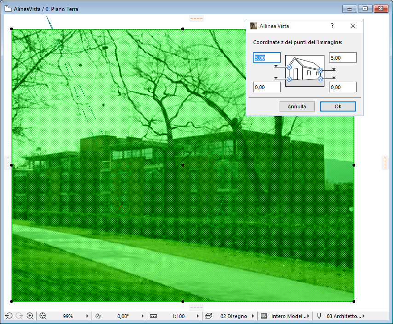The height and width of the screenshot is (324, 393).
Task: Click top-right crossed marker on house preview
Action: (320, 70)
